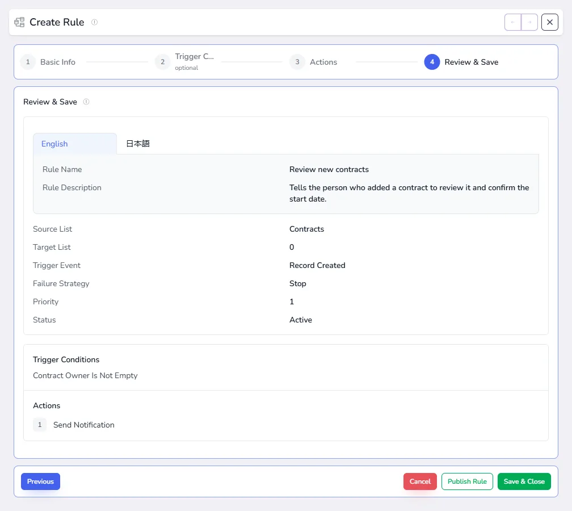Click the 'Rule Name' label

(x=62, y=169)
